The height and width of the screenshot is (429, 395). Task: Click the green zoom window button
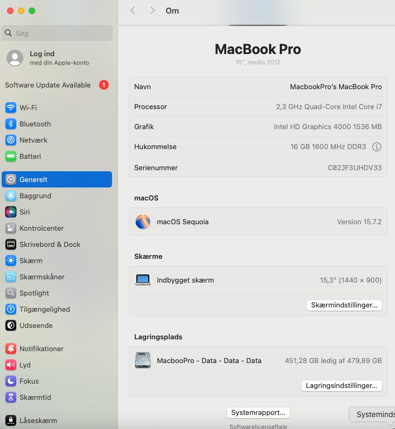tap(32, 11)
